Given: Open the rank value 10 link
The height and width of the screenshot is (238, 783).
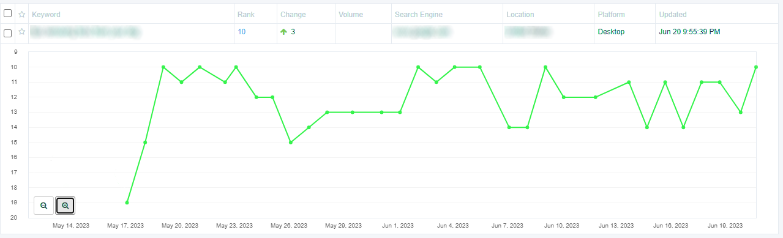Looking at the screenshot, I should 241,32.
